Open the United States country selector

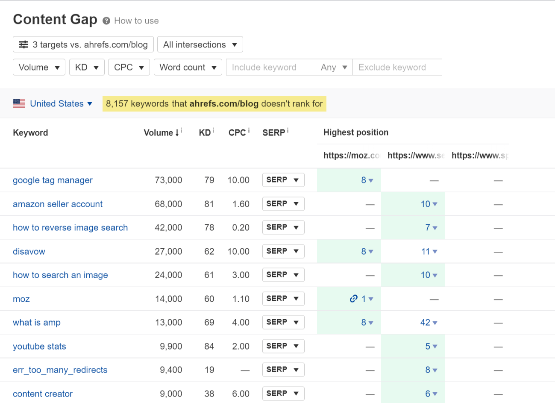56,103
